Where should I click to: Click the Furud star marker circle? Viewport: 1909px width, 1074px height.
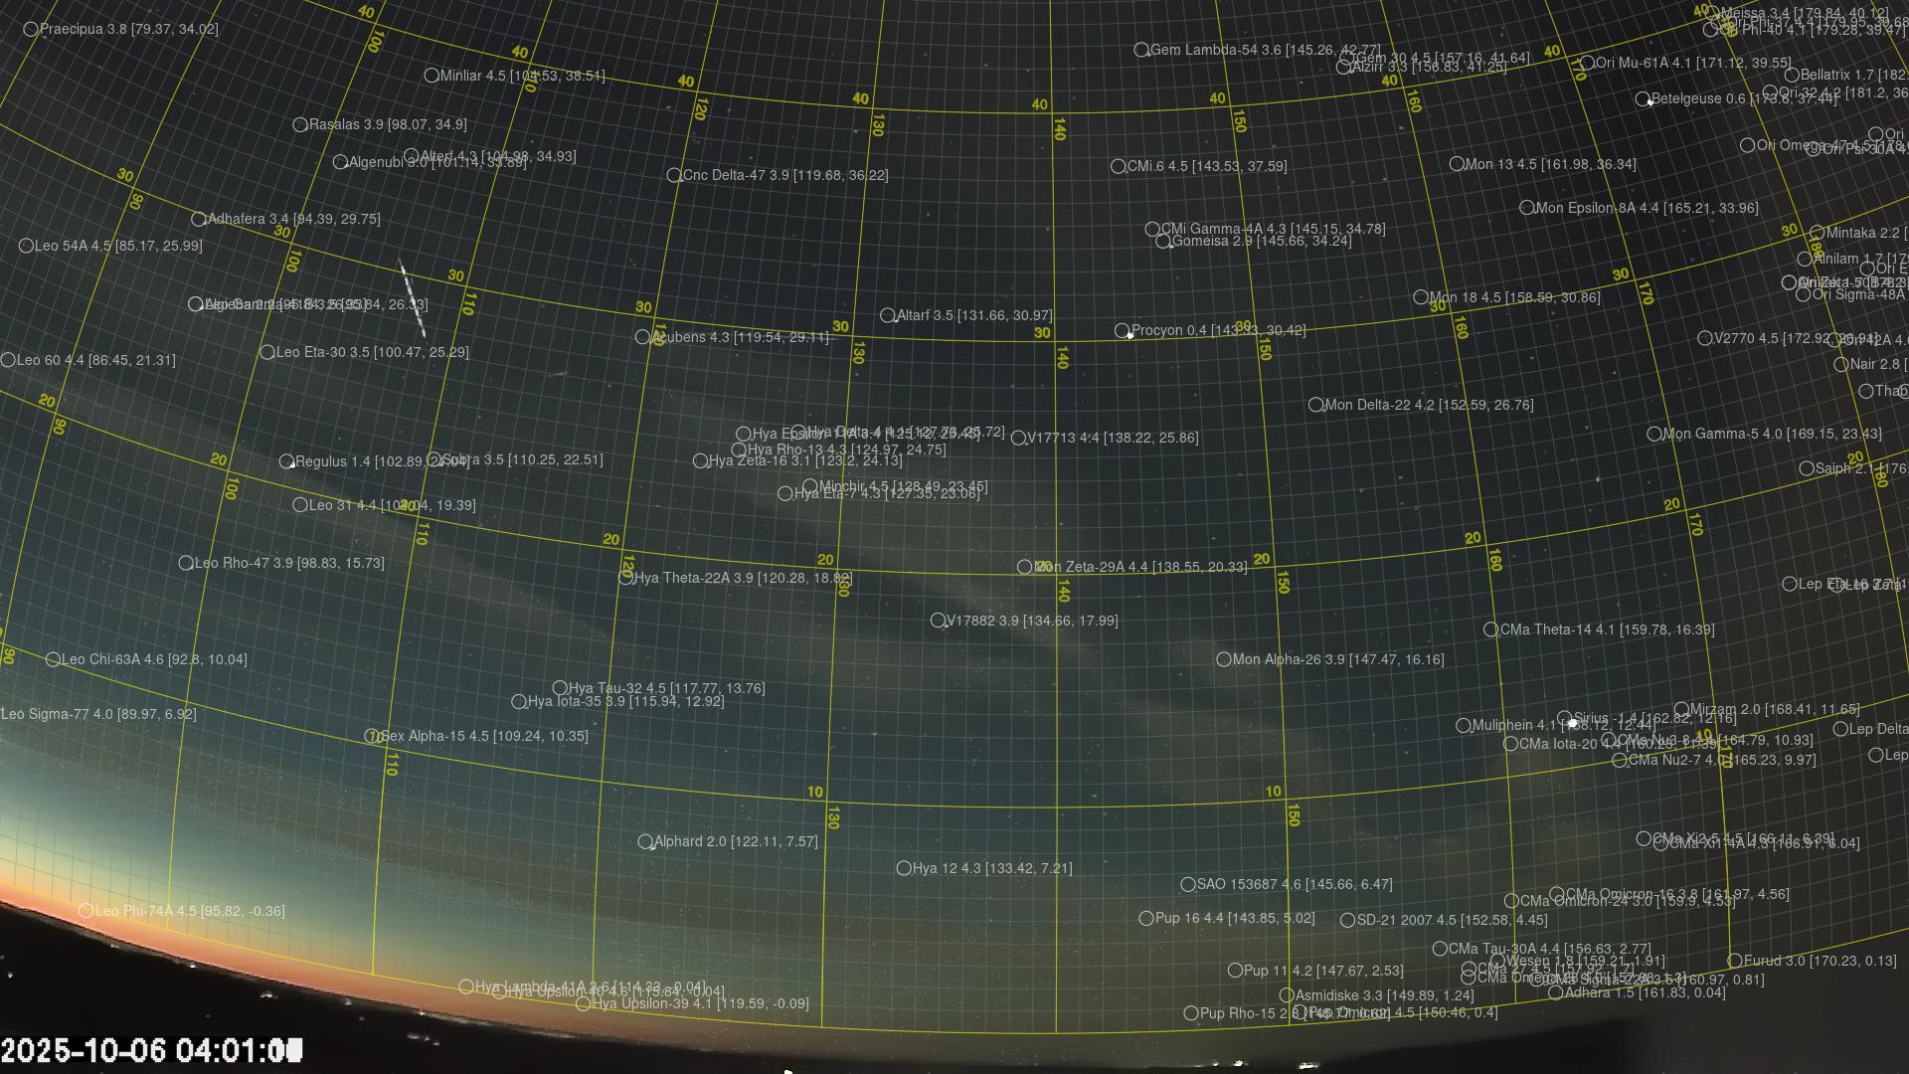point(1735,961)
